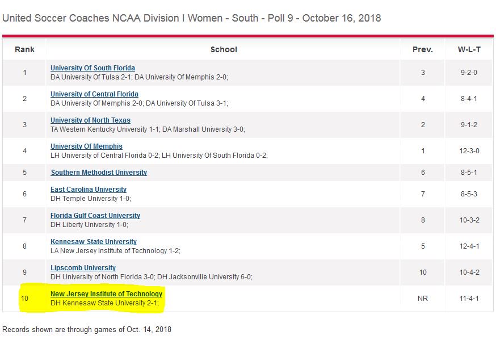Open the Florida Gulf Coast University link

point(95,215)
